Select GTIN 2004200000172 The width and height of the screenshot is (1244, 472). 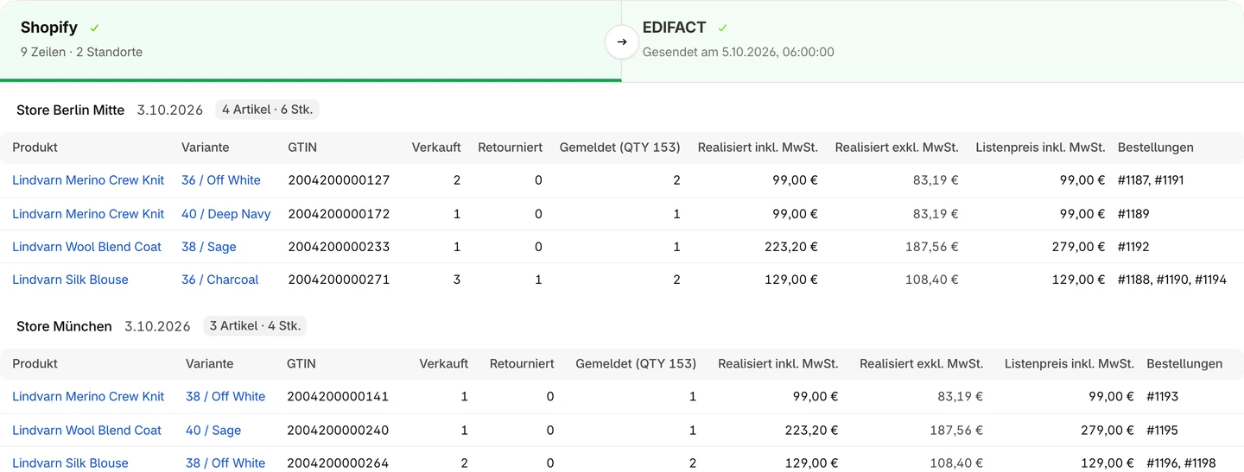pyautogui.click(x=339, y=214)
